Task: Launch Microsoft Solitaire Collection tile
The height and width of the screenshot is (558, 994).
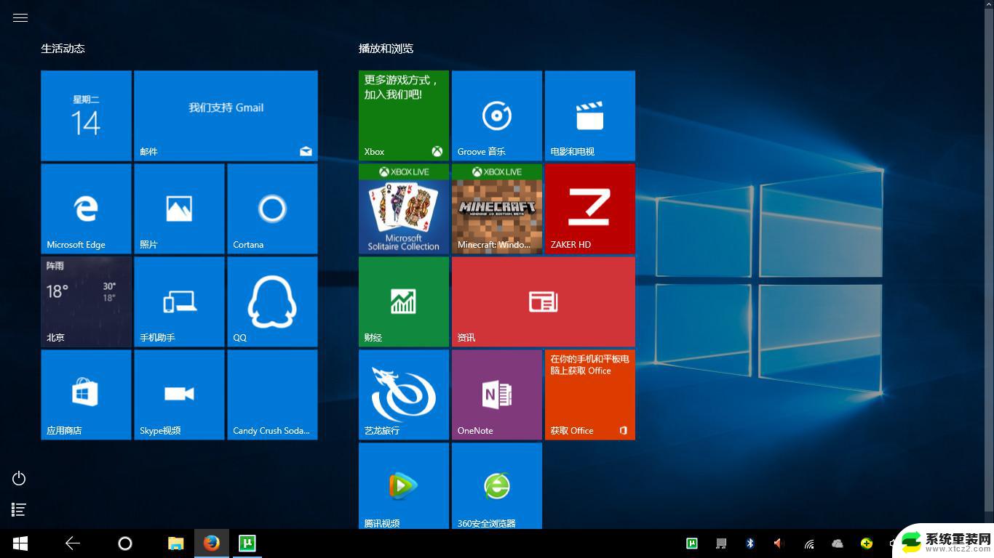Action: pos(404,209)
